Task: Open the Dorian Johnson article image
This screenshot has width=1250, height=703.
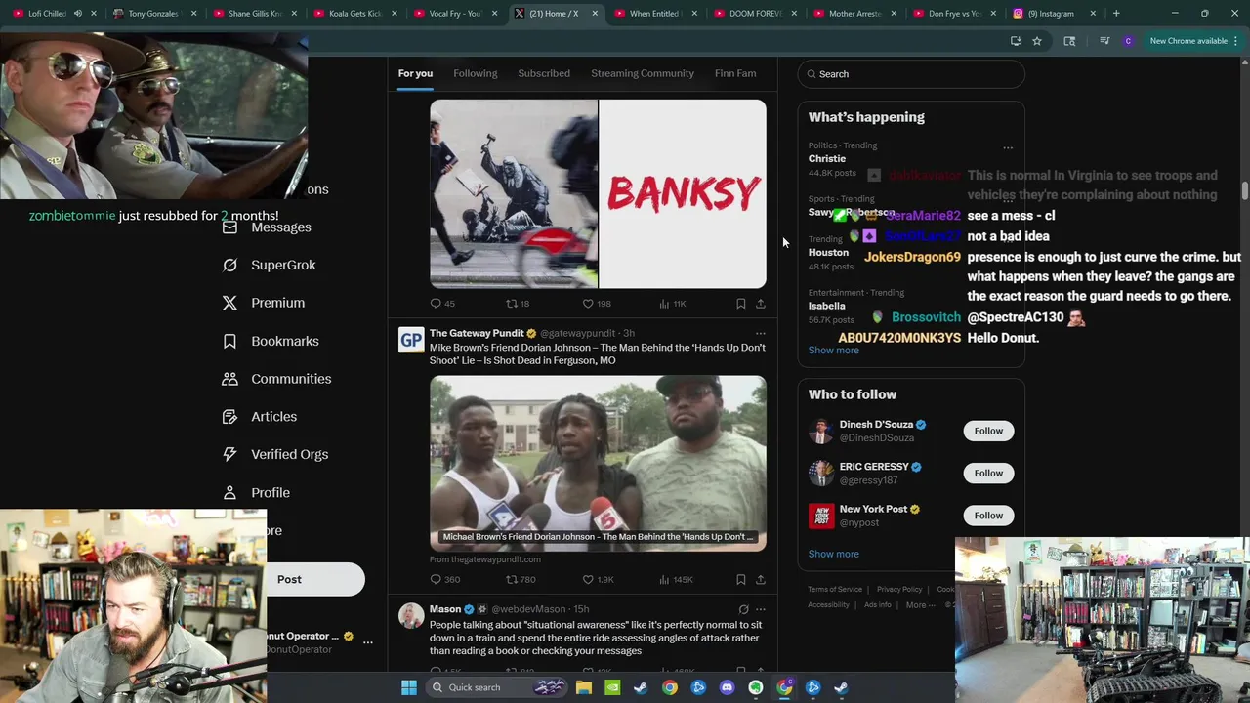Action: click(x=598, y=463)
